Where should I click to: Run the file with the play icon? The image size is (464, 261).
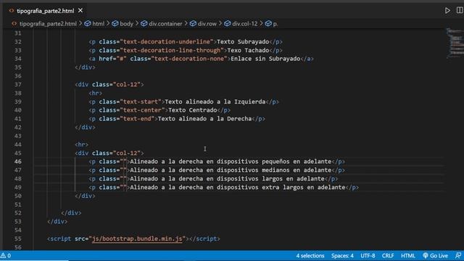point(447,11)
